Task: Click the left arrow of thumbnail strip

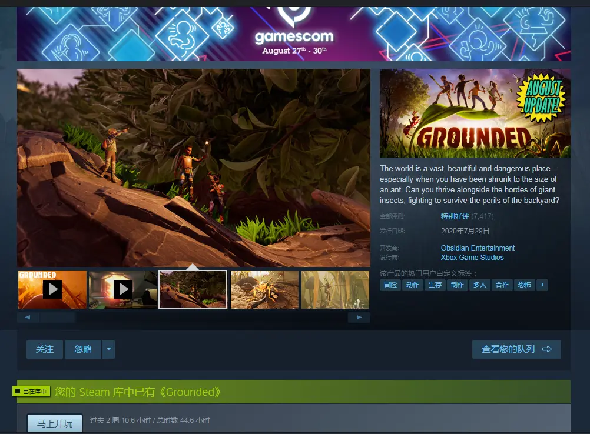Action: (x=28, y=318)
